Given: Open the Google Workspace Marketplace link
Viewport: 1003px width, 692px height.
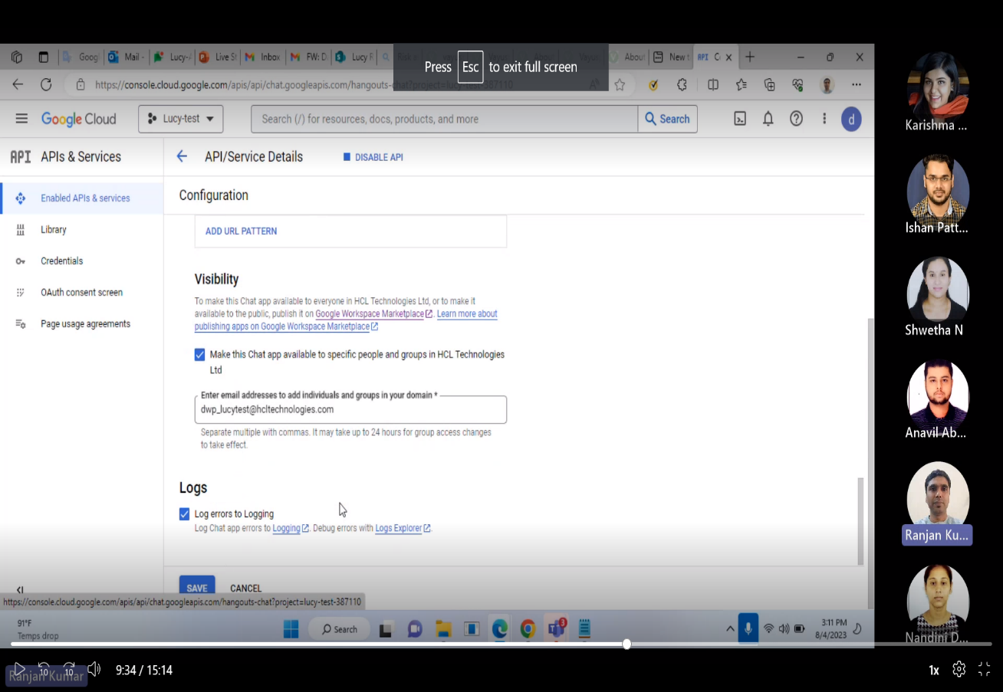Looking at the screenshot, I should tap(374, 314).
